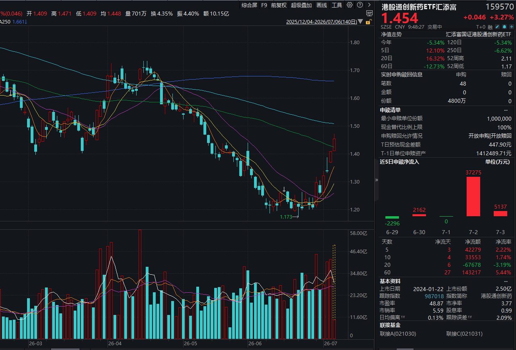
Task: Click the 7-2 net inflow red bar
Action: tap(473, 196)
